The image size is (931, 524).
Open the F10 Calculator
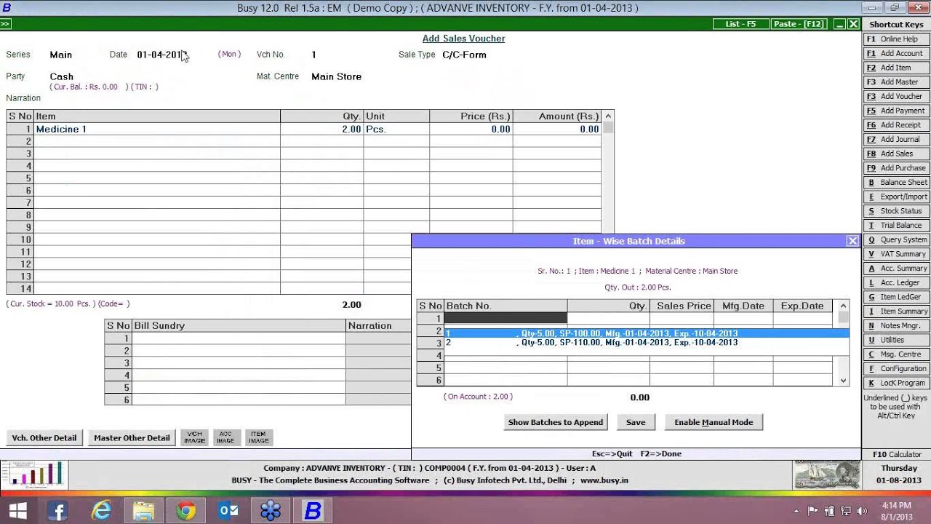[896, 454]
